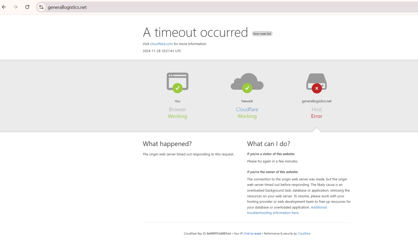The image size is (418, 240).
Task: Click the origin web server timed out sentence
Action: coord(188,154)
